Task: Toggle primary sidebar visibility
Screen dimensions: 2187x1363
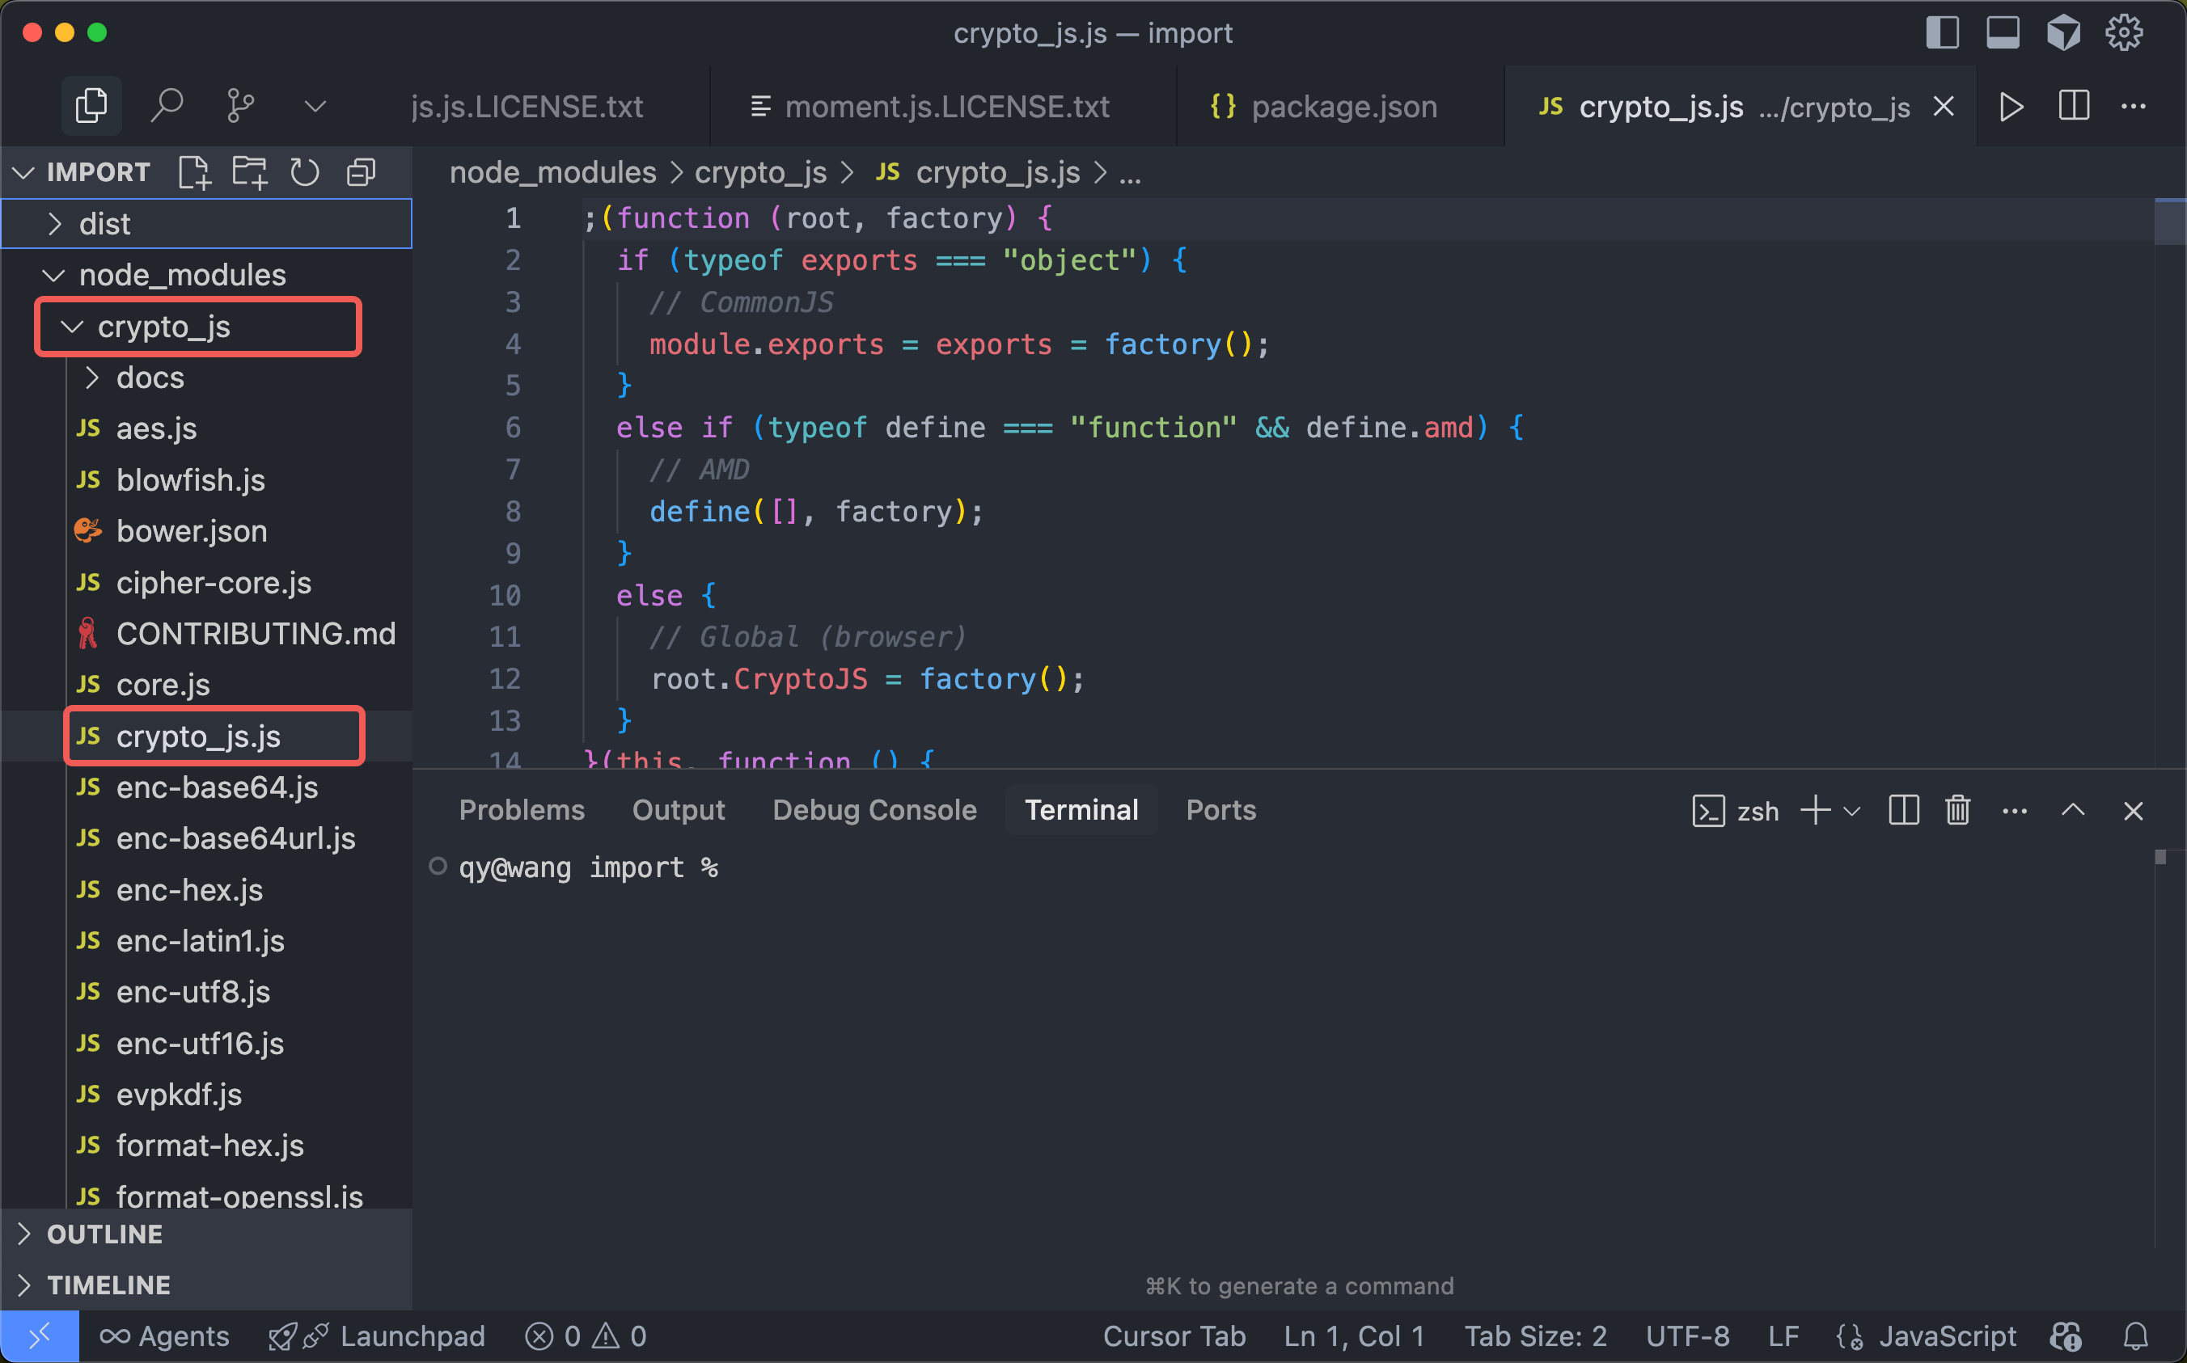Action: [x=1942, y=33]
